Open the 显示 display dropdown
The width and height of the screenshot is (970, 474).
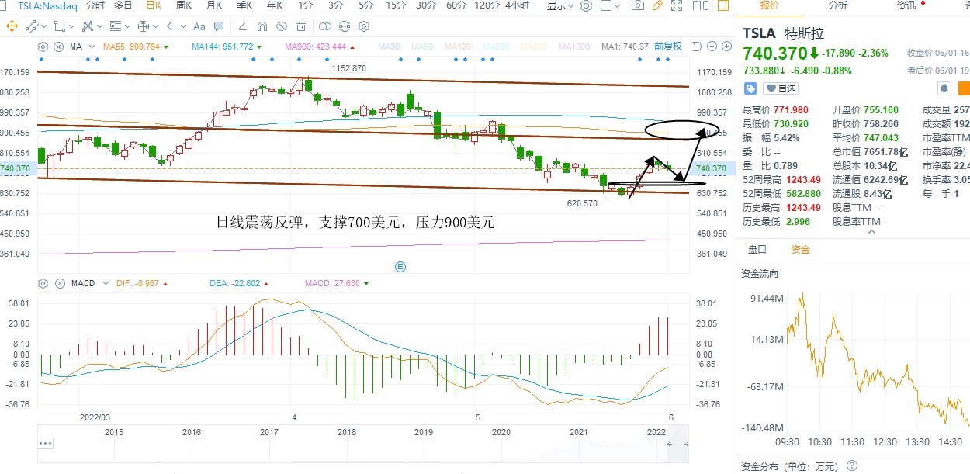click(x=559, y=5)
